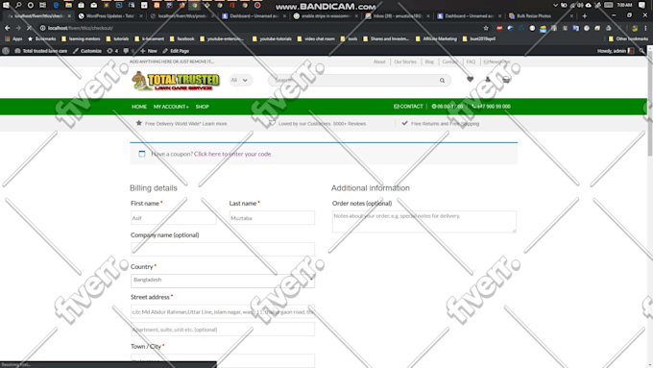
Task: Focus the Company name field
Action: point(223,249)
